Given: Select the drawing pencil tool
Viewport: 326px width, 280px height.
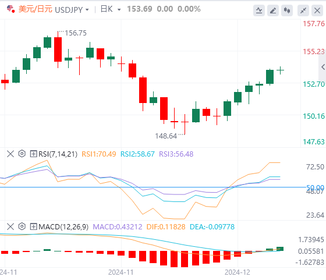Looking at the screenshot, I should pyautogui.click(x=273, y=10).
